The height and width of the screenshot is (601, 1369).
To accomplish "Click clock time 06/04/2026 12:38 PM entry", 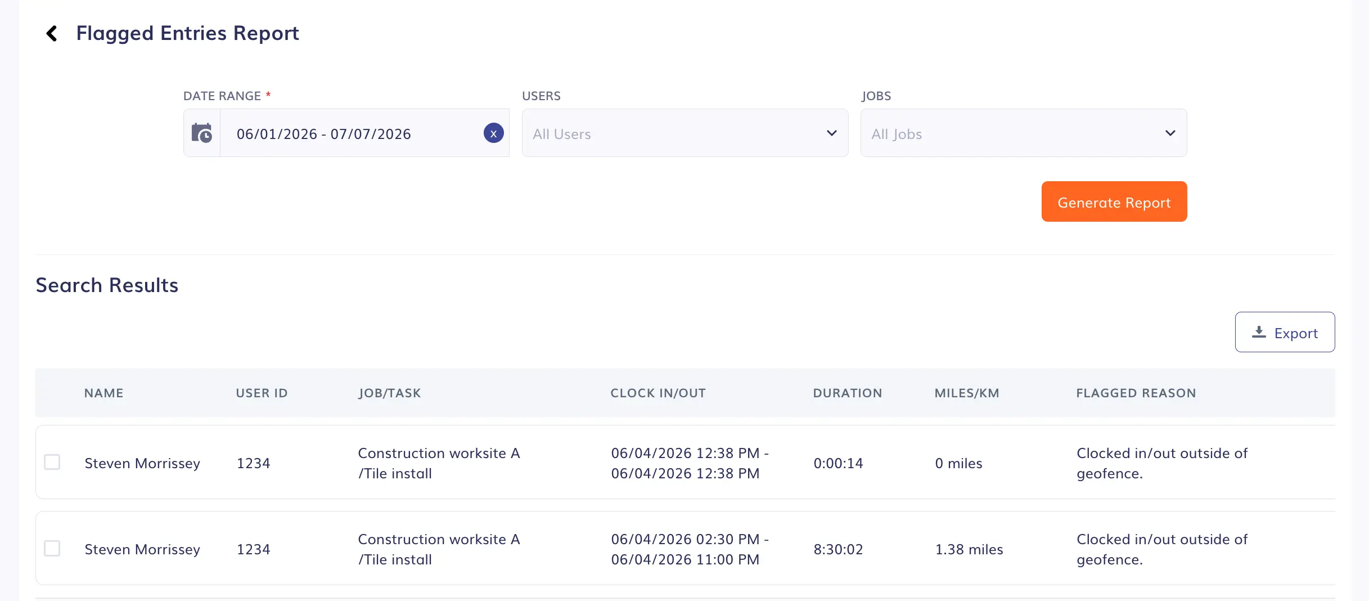I will [690, 463].
